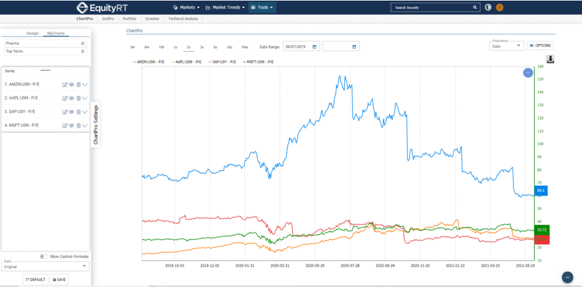The width and height of the screenshot is (582, 287).
Task: Download the chart image
Action: click(550, 59)
